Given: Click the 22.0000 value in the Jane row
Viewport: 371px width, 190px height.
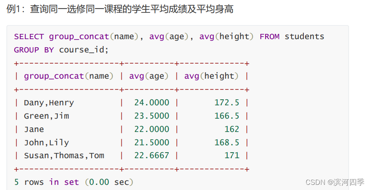Looking at the screenshot, I should (151, 129).
